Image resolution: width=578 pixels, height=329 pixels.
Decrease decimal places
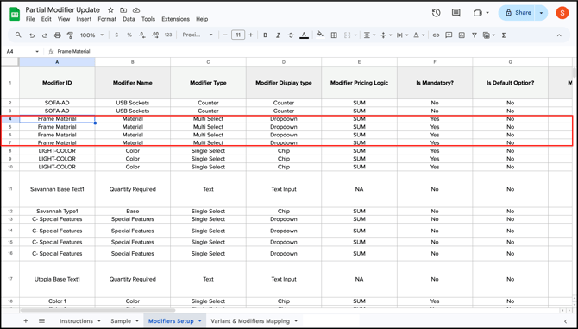click(x=142, y=35)
